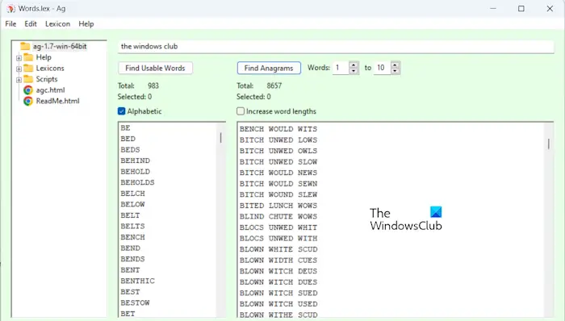Viewport: 565px width, 321px height.
Task: Select anagram BLOWN WITCH USED
Action: [278, 304]
